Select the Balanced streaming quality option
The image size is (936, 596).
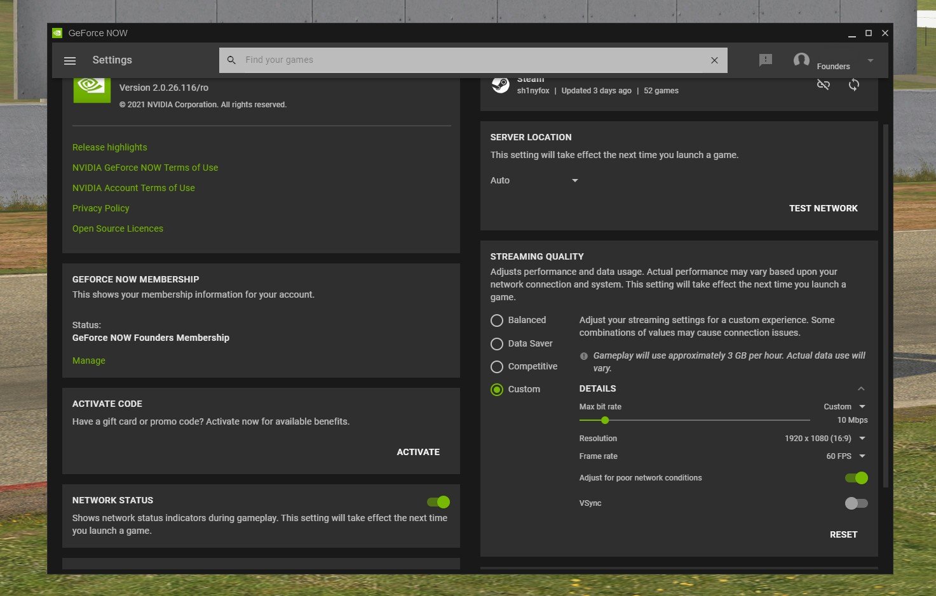(497, 321)
